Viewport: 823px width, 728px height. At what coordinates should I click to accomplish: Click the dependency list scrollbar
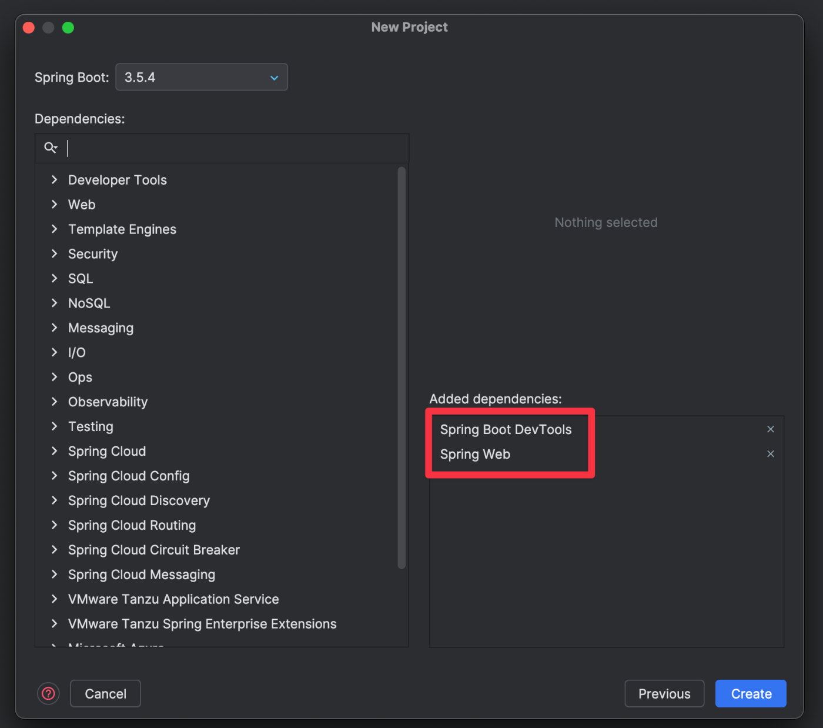click(402, 368)
